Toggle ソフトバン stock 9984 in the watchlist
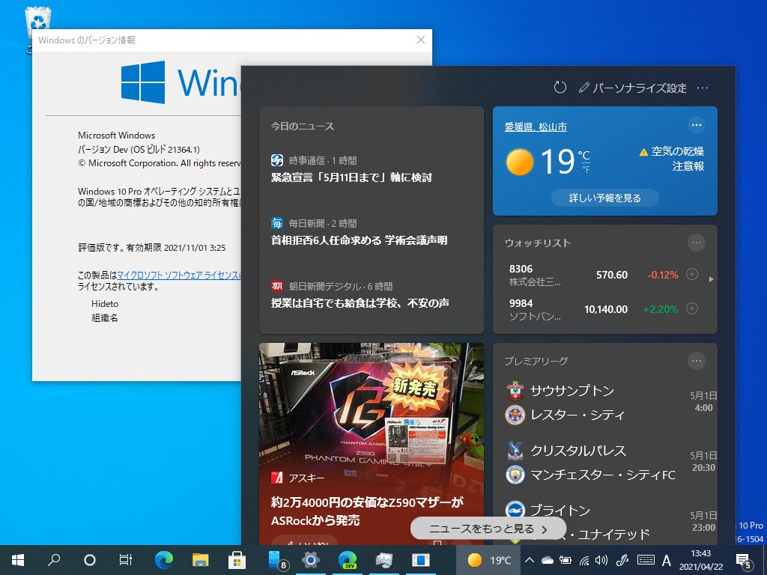 pyautogui.click(x=691, y=308)
